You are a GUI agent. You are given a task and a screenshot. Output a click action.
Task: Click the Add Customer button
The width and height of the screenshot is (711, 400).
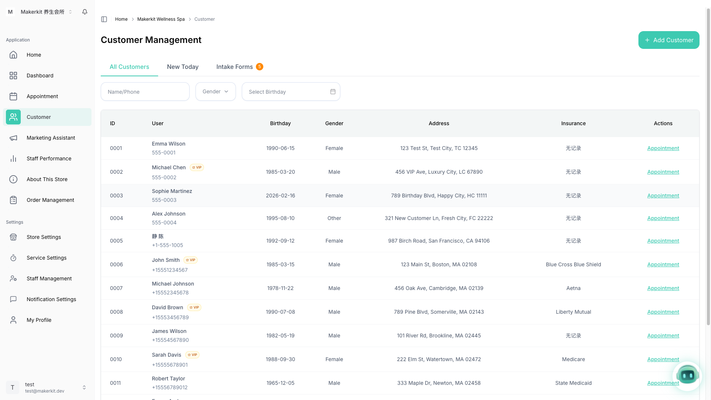[x=668, y=40]
